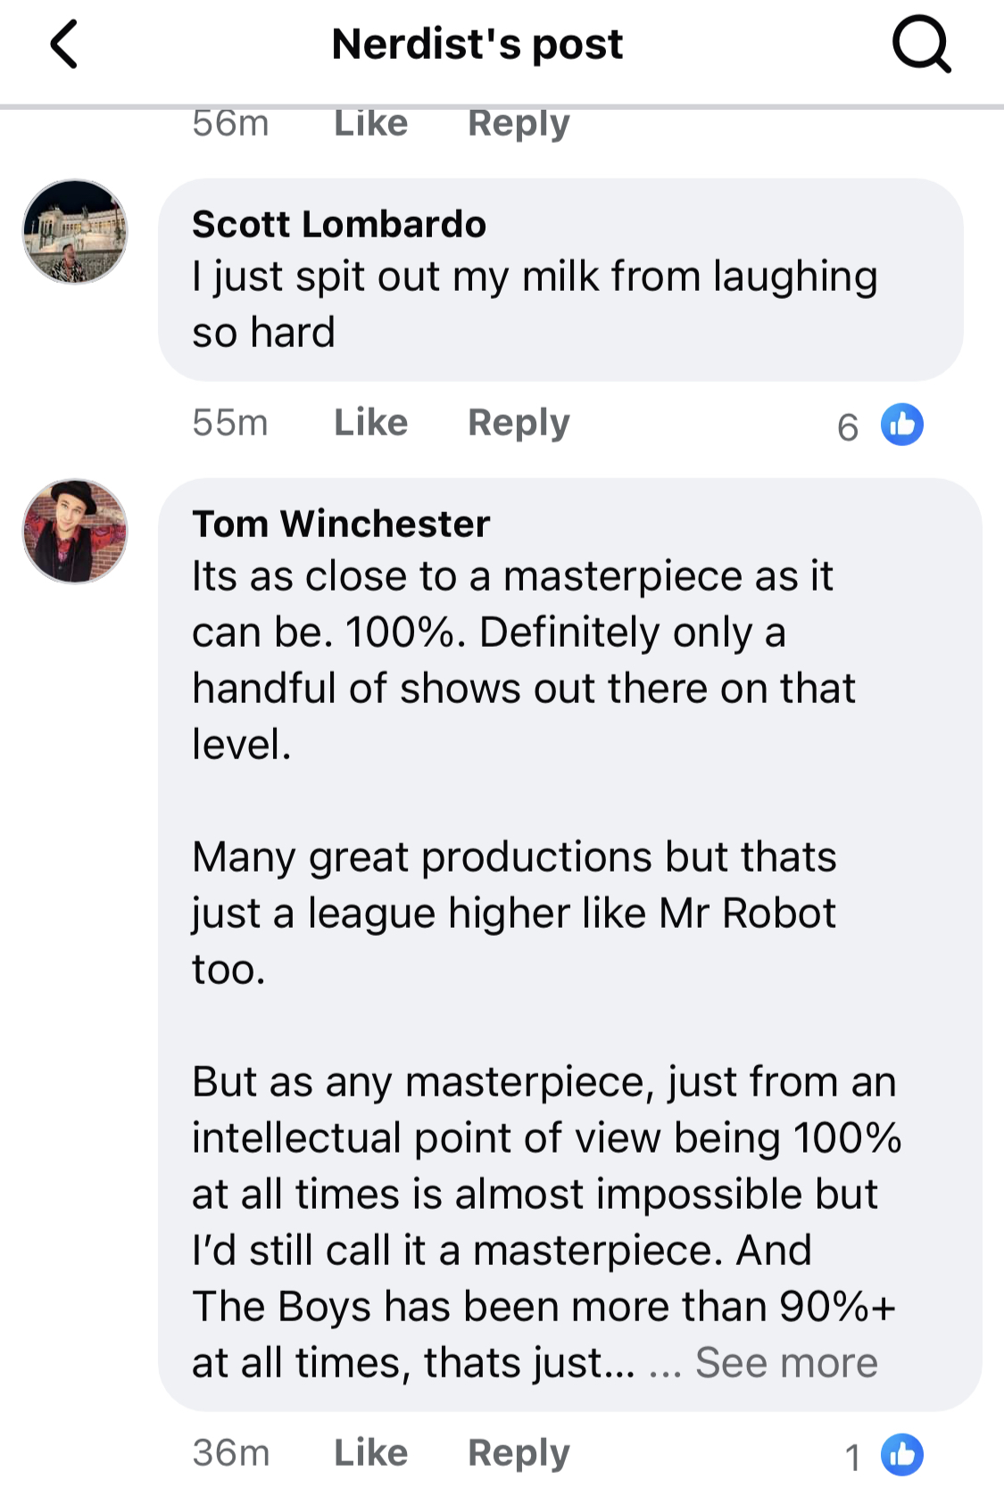Tap the blue like reaction on Scott's comment
The height and width of the screenshot is (1496, 1004).
pyautogui.click(x=901, y=425)
